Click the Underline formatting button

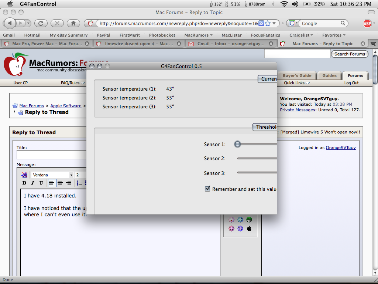coord(41,183)
